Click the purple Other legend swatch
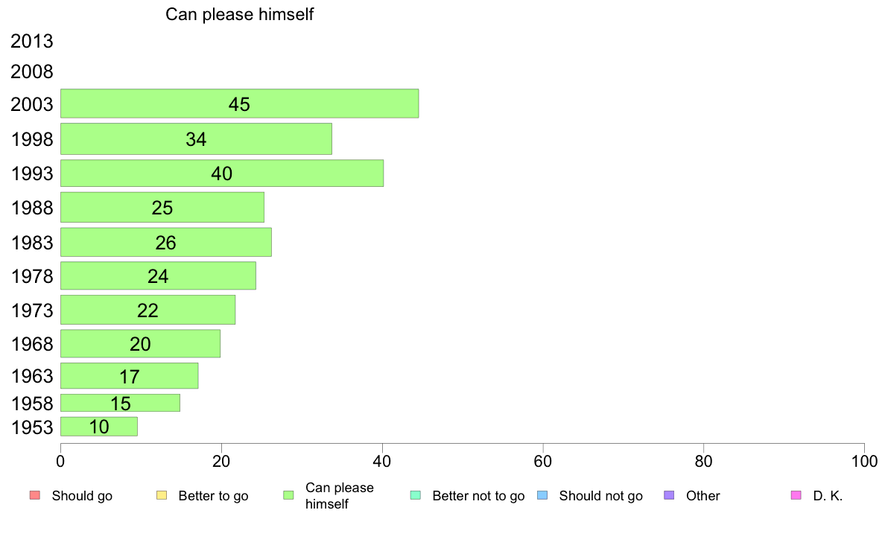The image size is (885, 548). click(670, 496)
